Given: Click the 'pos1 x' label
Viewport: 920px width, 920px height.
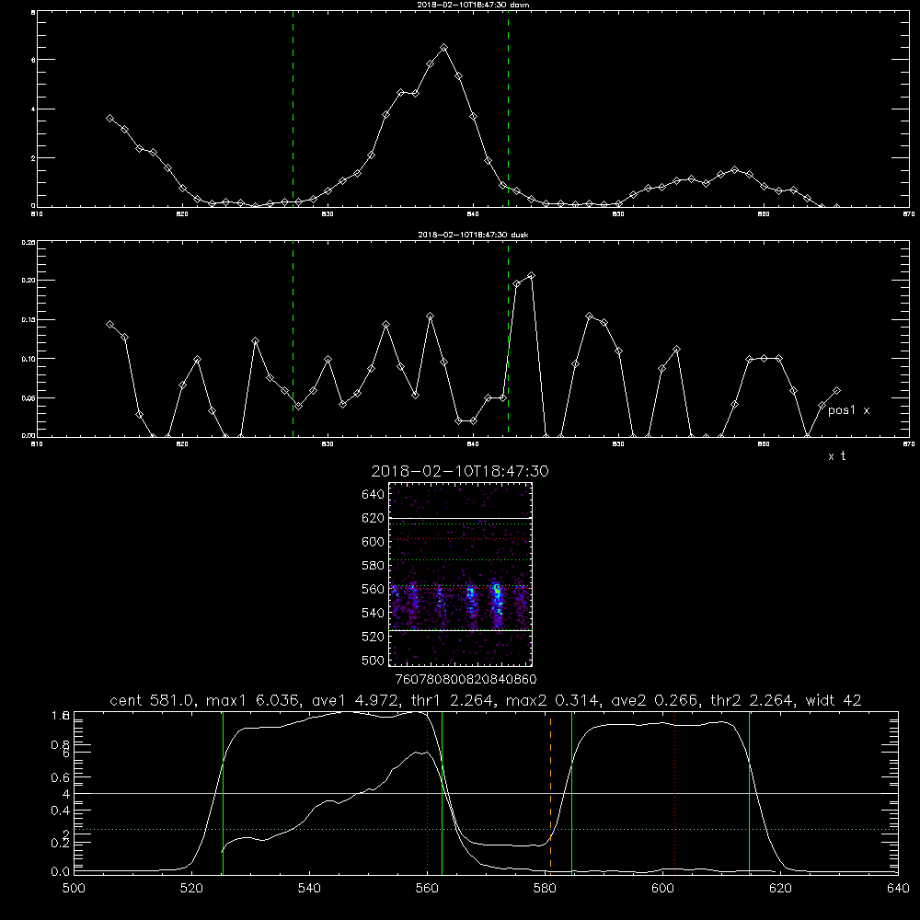Looking at the screenshot, I should (848, 410).
